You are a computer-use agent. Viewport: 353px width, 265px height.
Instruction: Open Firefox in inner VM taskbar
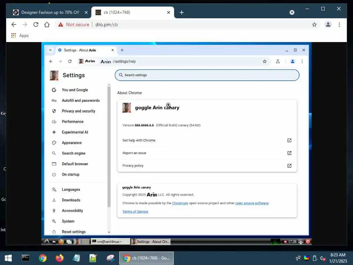pyautogui.click(x=61, y=242)
